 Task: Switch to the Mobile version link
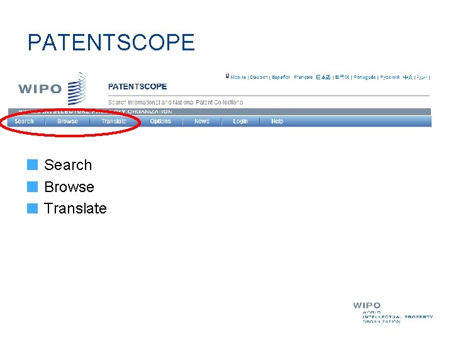click(x=238, y=77)
